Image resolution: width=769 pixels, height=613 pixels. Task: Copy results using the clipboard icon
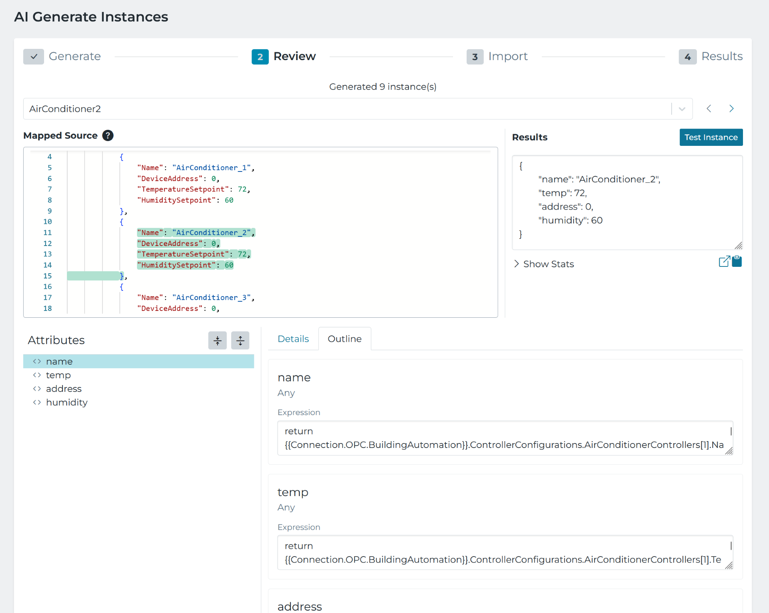(x=737, y=262)
